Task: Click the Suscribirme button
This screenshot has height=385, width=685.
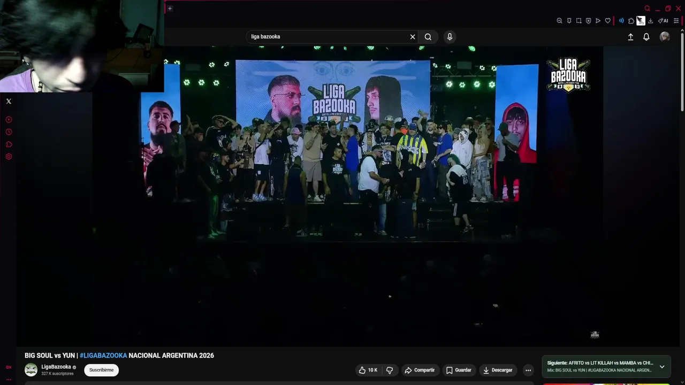Action: [x=101, y=370]
